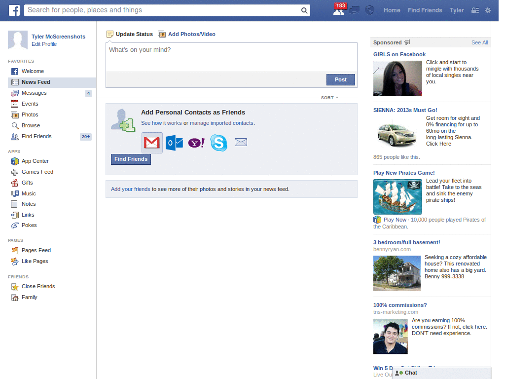Image resolution: width=505 pixels, height=379 pixels.
Task: Open the Chat bar
Action: pyautogui.click(x=441, y=373)
